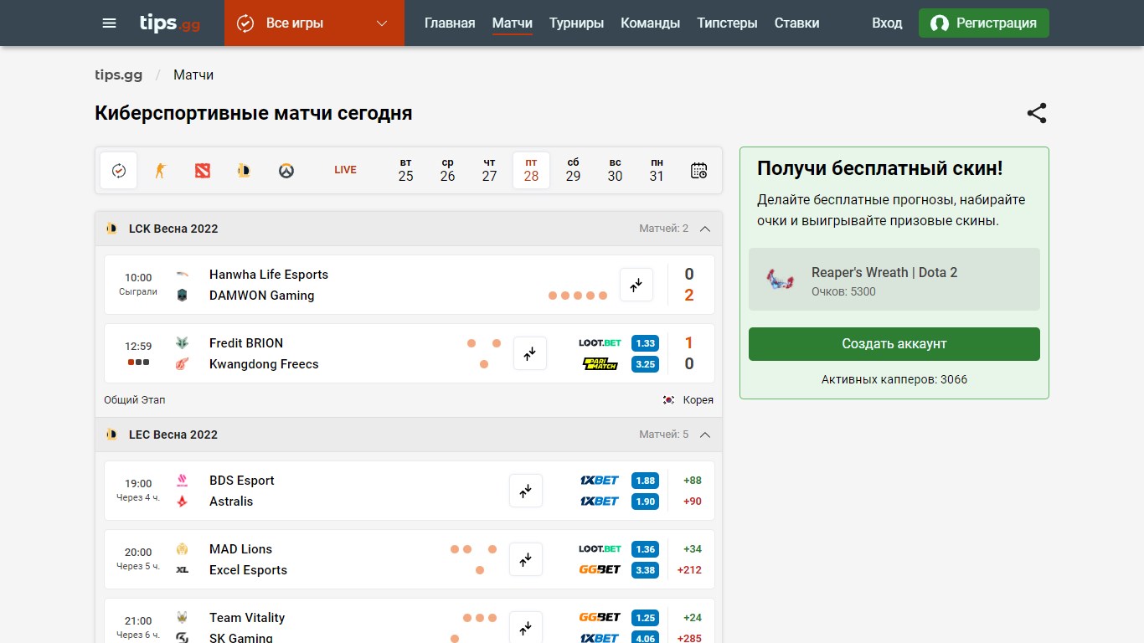Share the page via share icon
The height and width of the screenshot is (643, 1144).
point(1037,113)
